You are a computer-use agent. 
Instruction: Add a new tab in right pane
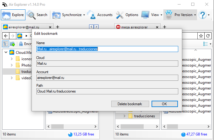[165, 27]
